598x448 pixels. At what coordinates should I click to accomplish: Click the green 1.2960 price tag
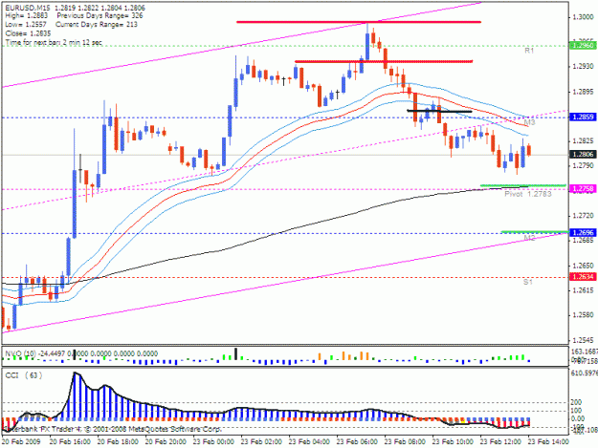click(583, 45)
